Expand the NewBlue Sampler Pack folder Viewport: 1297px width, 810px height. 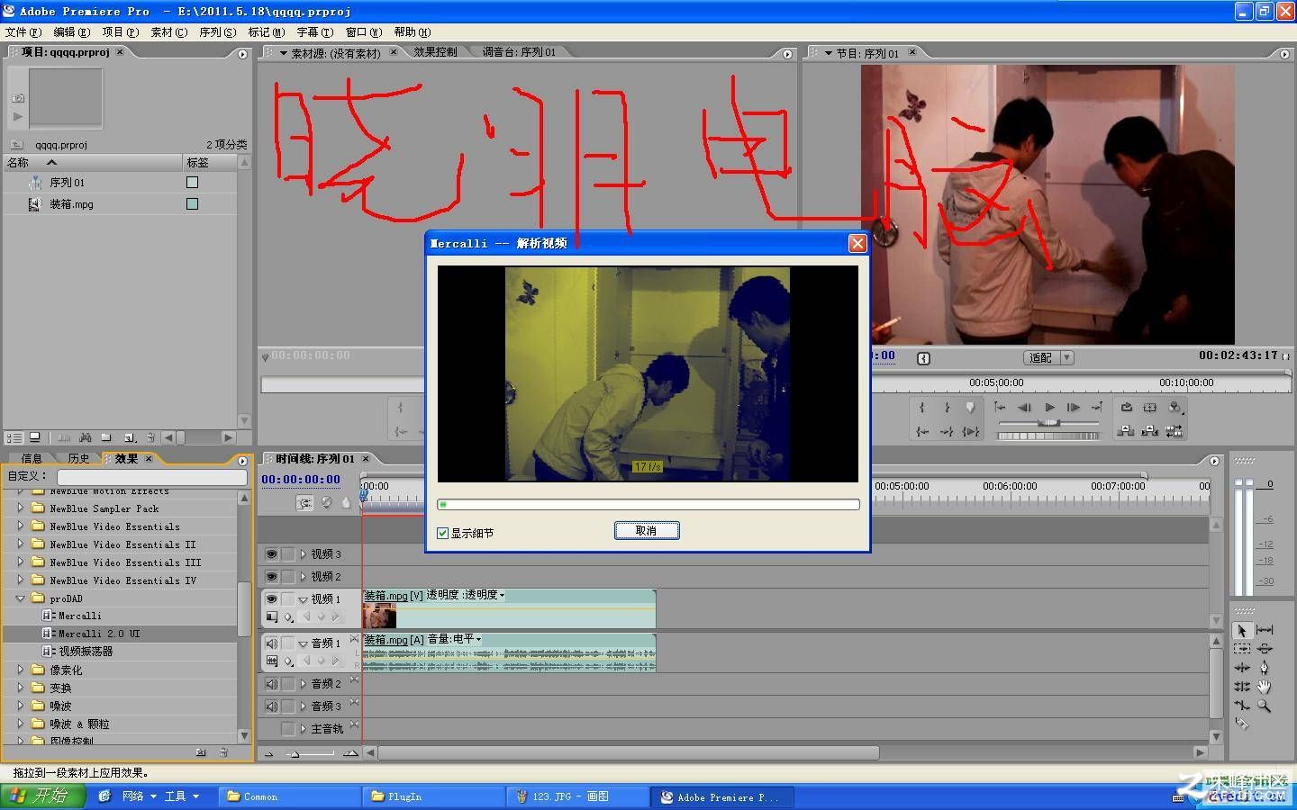20,508
